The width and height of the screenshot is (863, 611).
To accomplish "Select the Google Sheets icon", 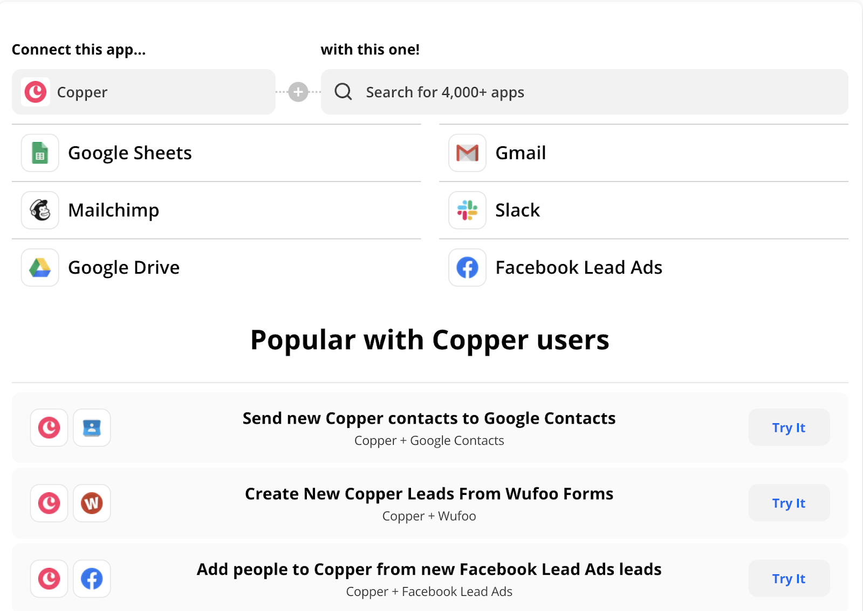I will 40,153.
